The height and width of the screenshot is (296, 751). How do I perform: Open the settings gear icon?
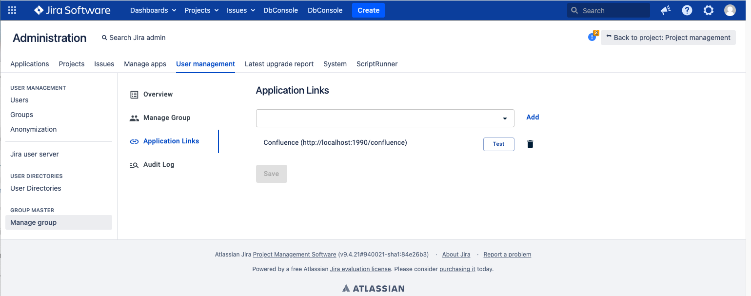pyautogui.click(x=709, y=10)
